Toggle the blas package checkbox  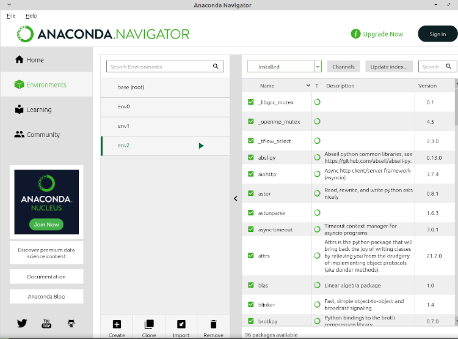[x=250, y=285]
